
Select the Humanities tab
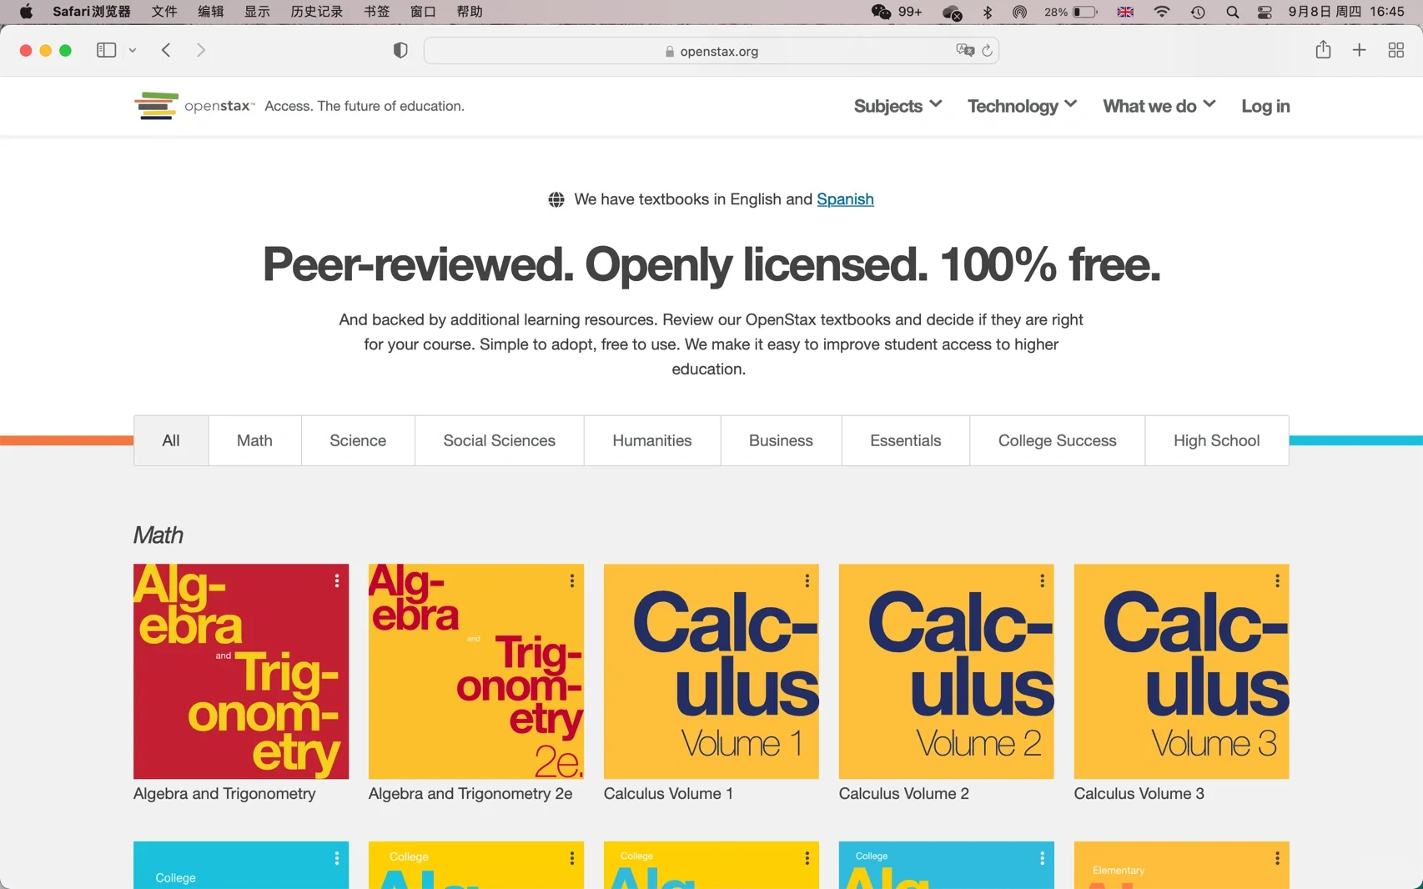point(652,440)
